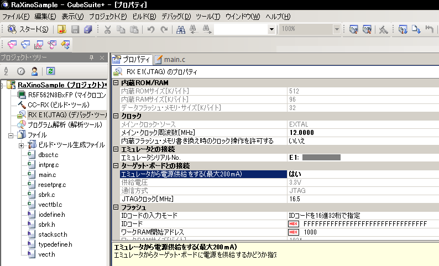Click the いいえ value for clock operation
The height and width of the screenshot is (266, 439).
363,141
